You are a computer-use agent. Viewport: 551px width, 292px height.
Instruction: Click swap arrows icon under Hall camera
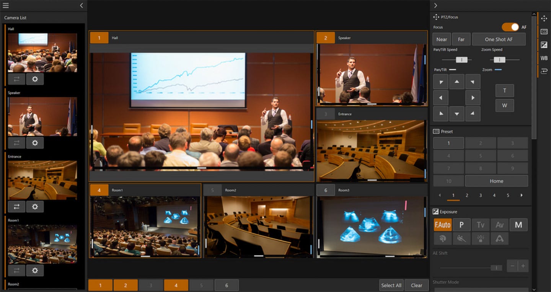point(16,79)
